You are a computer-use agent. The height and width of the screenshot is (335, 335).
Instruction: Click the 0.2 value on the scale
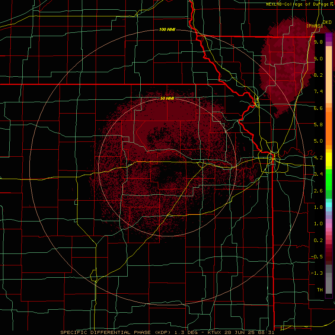coord(318,240)
